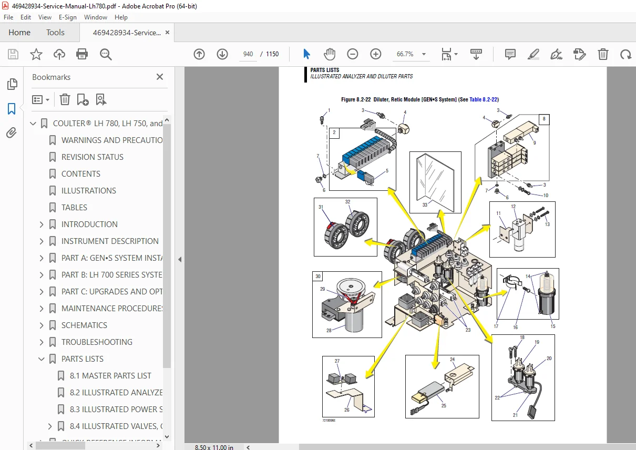
Task: Select the 469428934-Service document tab
Action: click(127, 32)
